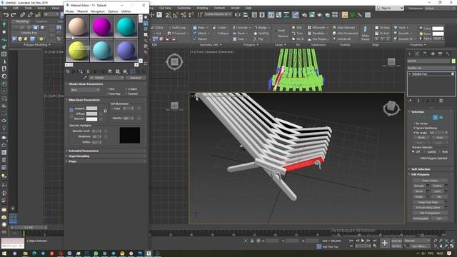Open the Material menu in Material Editor
The image size is (457, 257).
[82, 11]
